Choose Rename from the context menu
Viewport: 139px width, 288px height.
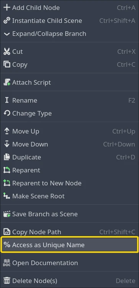[69, 100]
